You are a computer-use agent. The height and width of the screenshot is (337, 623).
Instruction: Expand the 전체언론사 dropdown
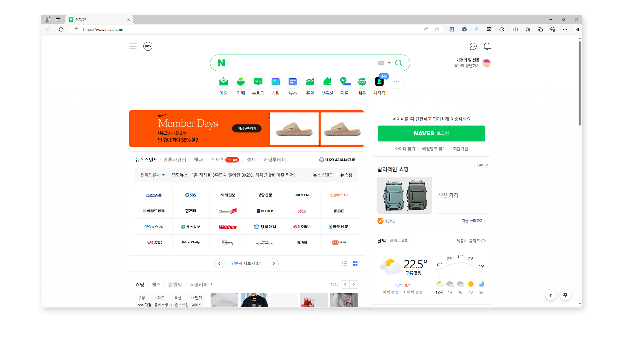click(x=152, y=175)
